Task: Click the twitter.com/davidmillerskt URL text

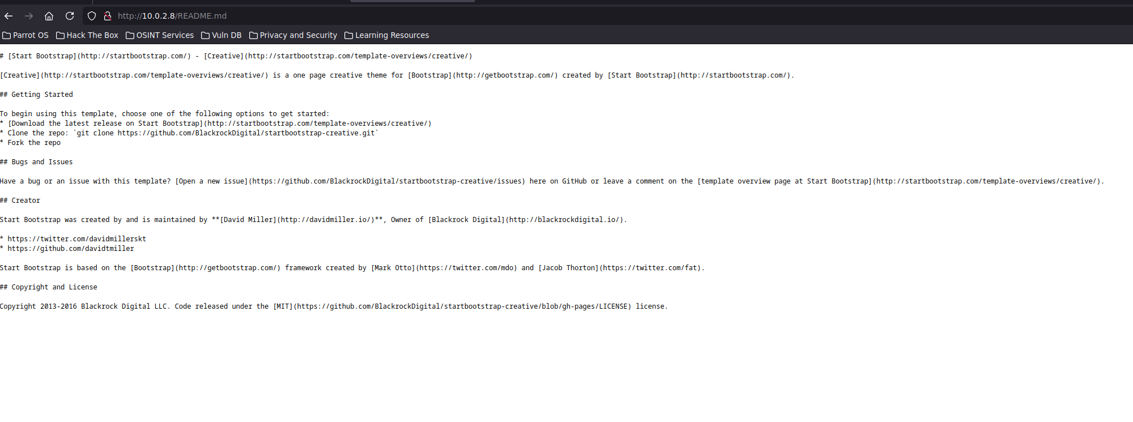Action: coord(76,239)
